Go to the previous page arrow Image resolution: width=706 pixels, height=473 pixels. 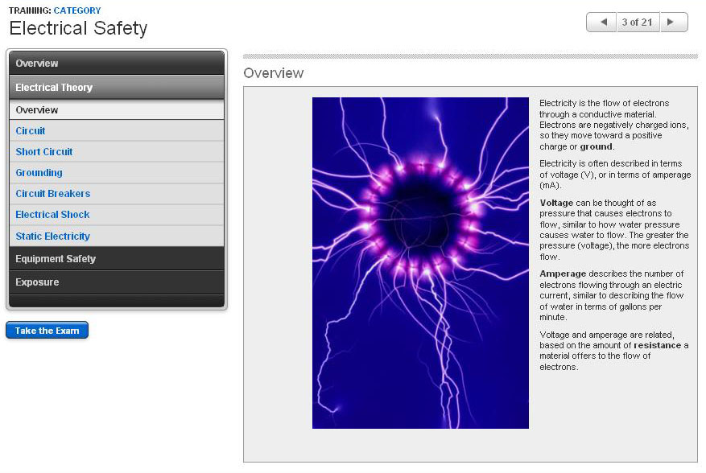[x=601, y=23]
